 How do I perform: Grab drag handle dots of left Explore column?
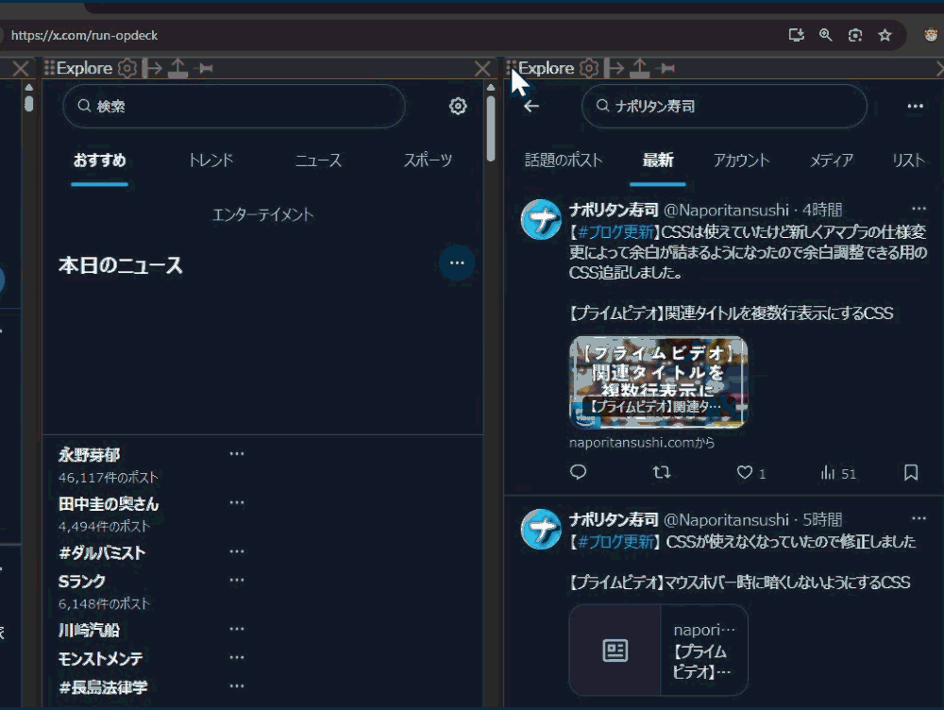[49, 67]
